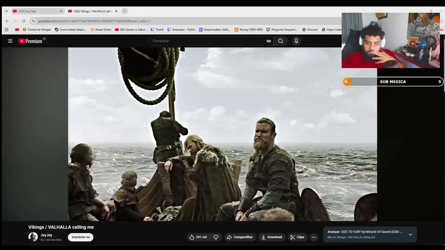Open the YouTube guide hamburger menu
Screen dimensions: 445x250
pyautogui.click(x=10, y=41)
